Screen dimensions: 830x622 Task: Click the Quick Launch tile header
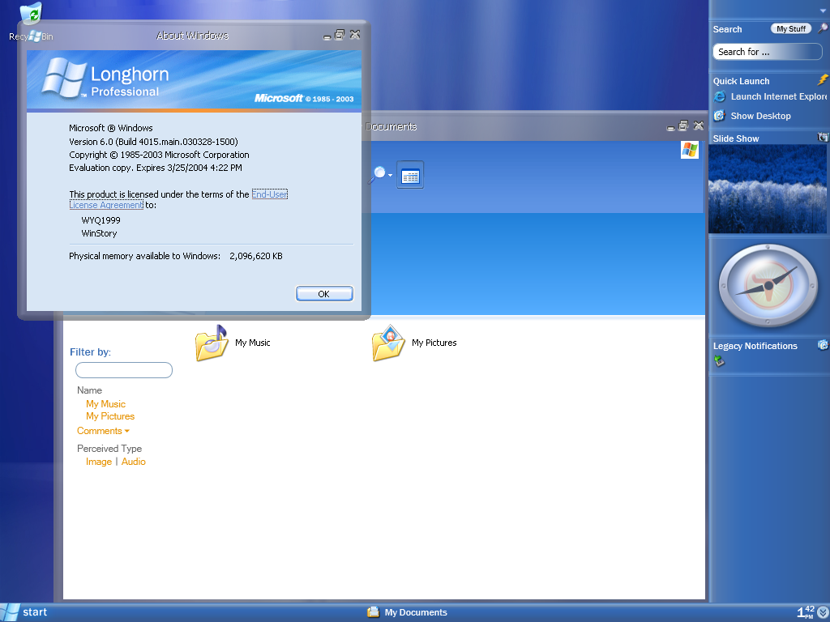coord(741,81)
